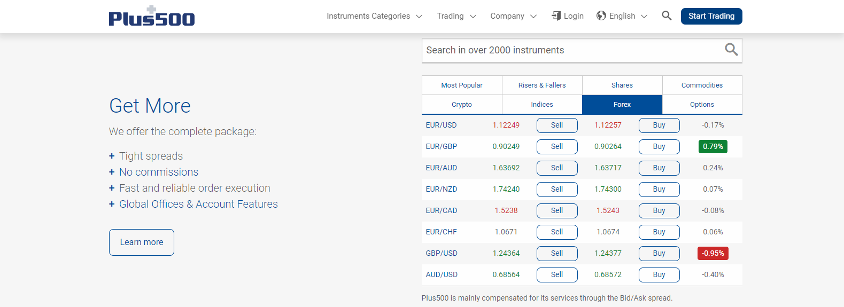Open the Most Popular tab
Image resolution: width=844 pixels, height=307 pixels.
coord(462,85)
